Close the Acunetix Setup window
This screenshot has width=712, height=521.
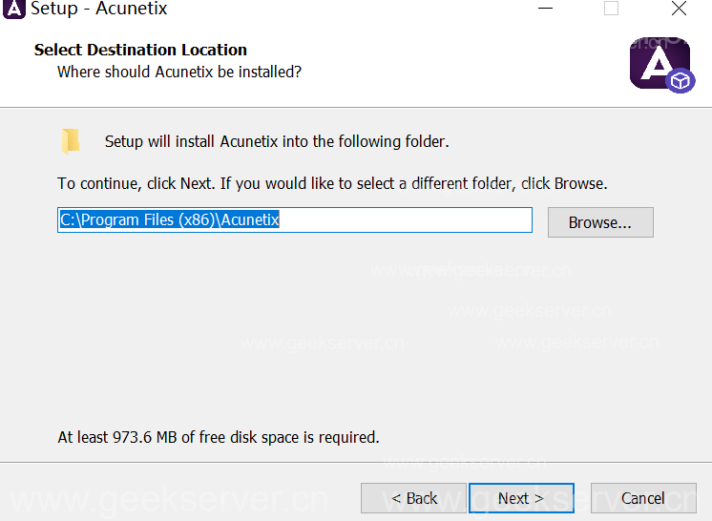click(x=679, y=10)
